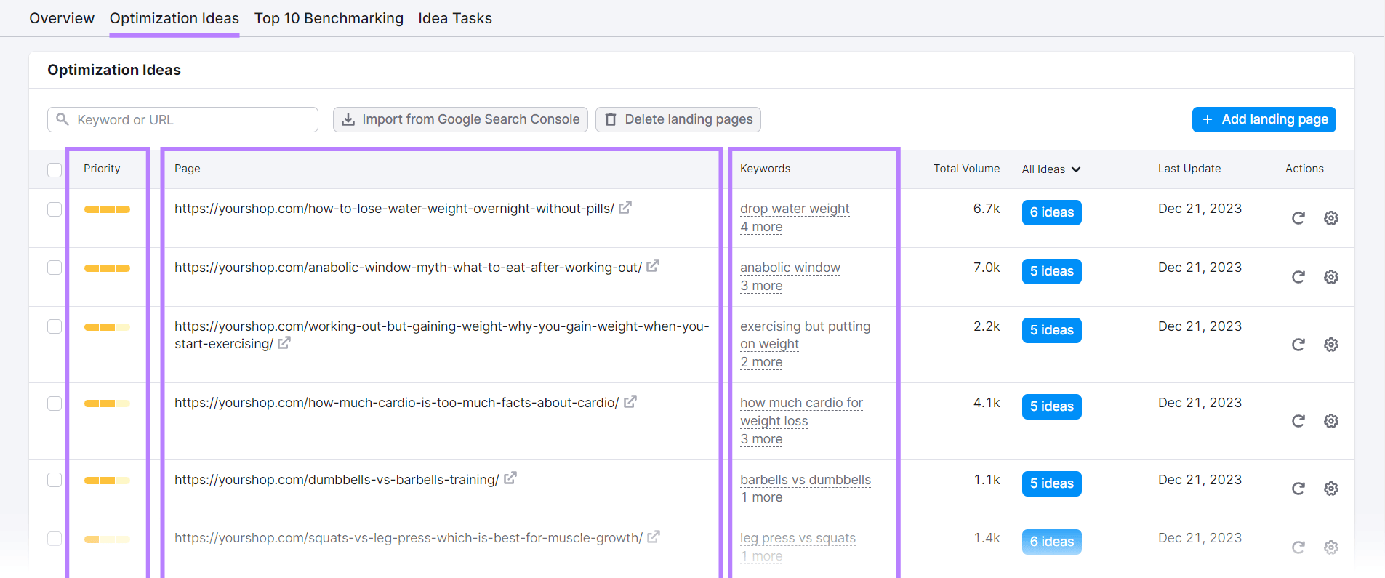
Task: Show "3 more" keywords under anabolic window
Action: (761, 286)
